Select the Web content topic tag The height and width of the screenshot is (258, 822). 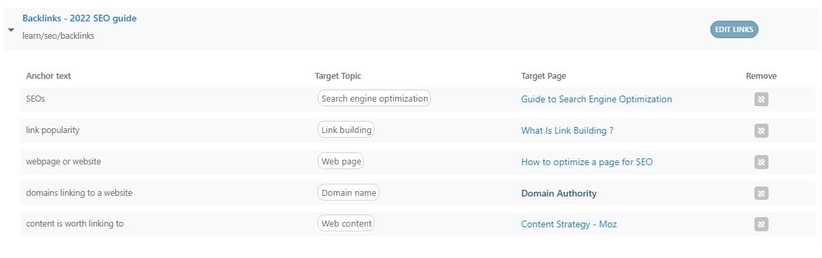pyautogui.click(x=346, y=224)
